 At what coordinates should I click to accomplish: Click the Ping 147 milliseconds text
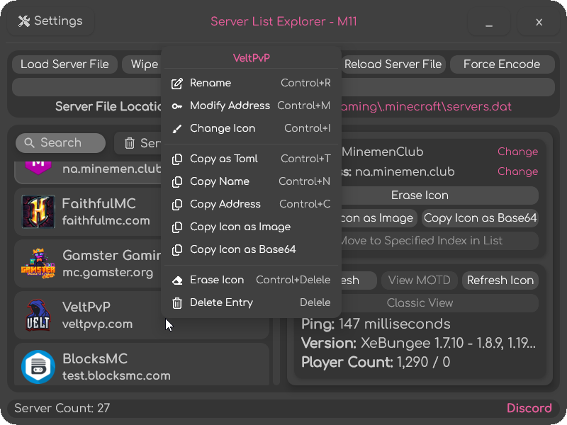376,324
